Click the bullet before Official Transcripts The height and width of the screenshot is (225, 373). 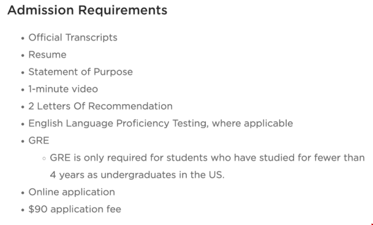click(23, 39)
